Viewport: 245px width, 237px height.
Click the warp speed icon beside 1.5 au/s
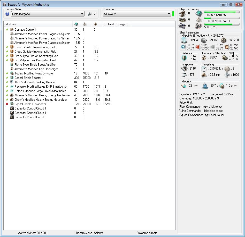click(221, 86)
